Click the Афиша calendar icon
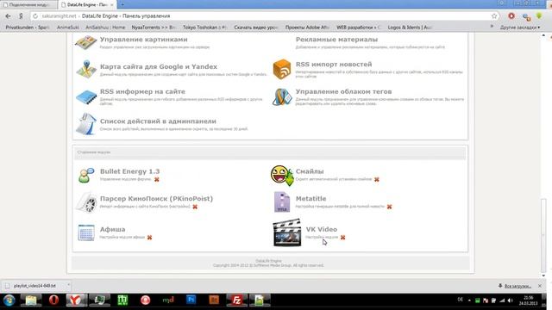 point(86,232)
